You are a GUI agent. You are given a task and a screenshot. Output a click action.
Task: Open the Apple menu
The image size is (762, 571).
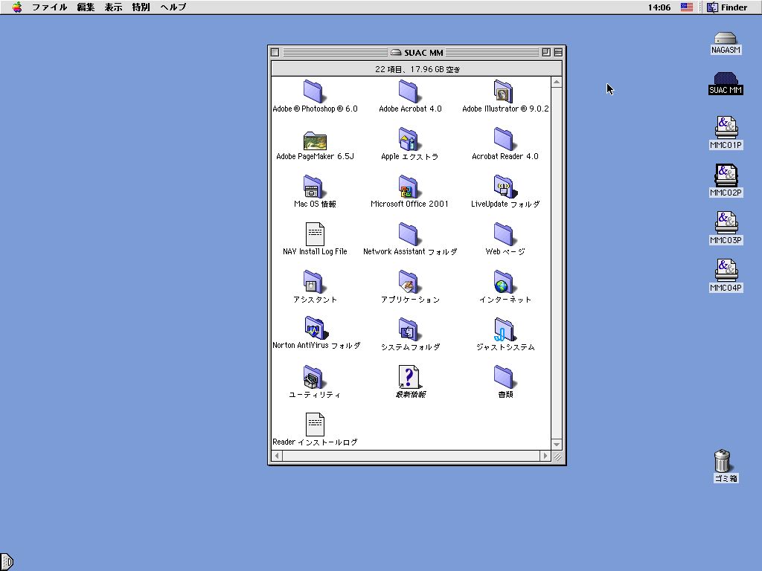coord(16,7)
